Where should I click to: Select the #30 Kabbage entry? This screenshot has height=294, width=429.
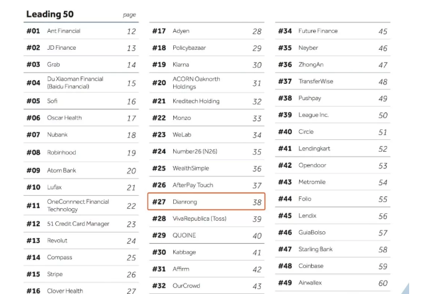(207, 252)
